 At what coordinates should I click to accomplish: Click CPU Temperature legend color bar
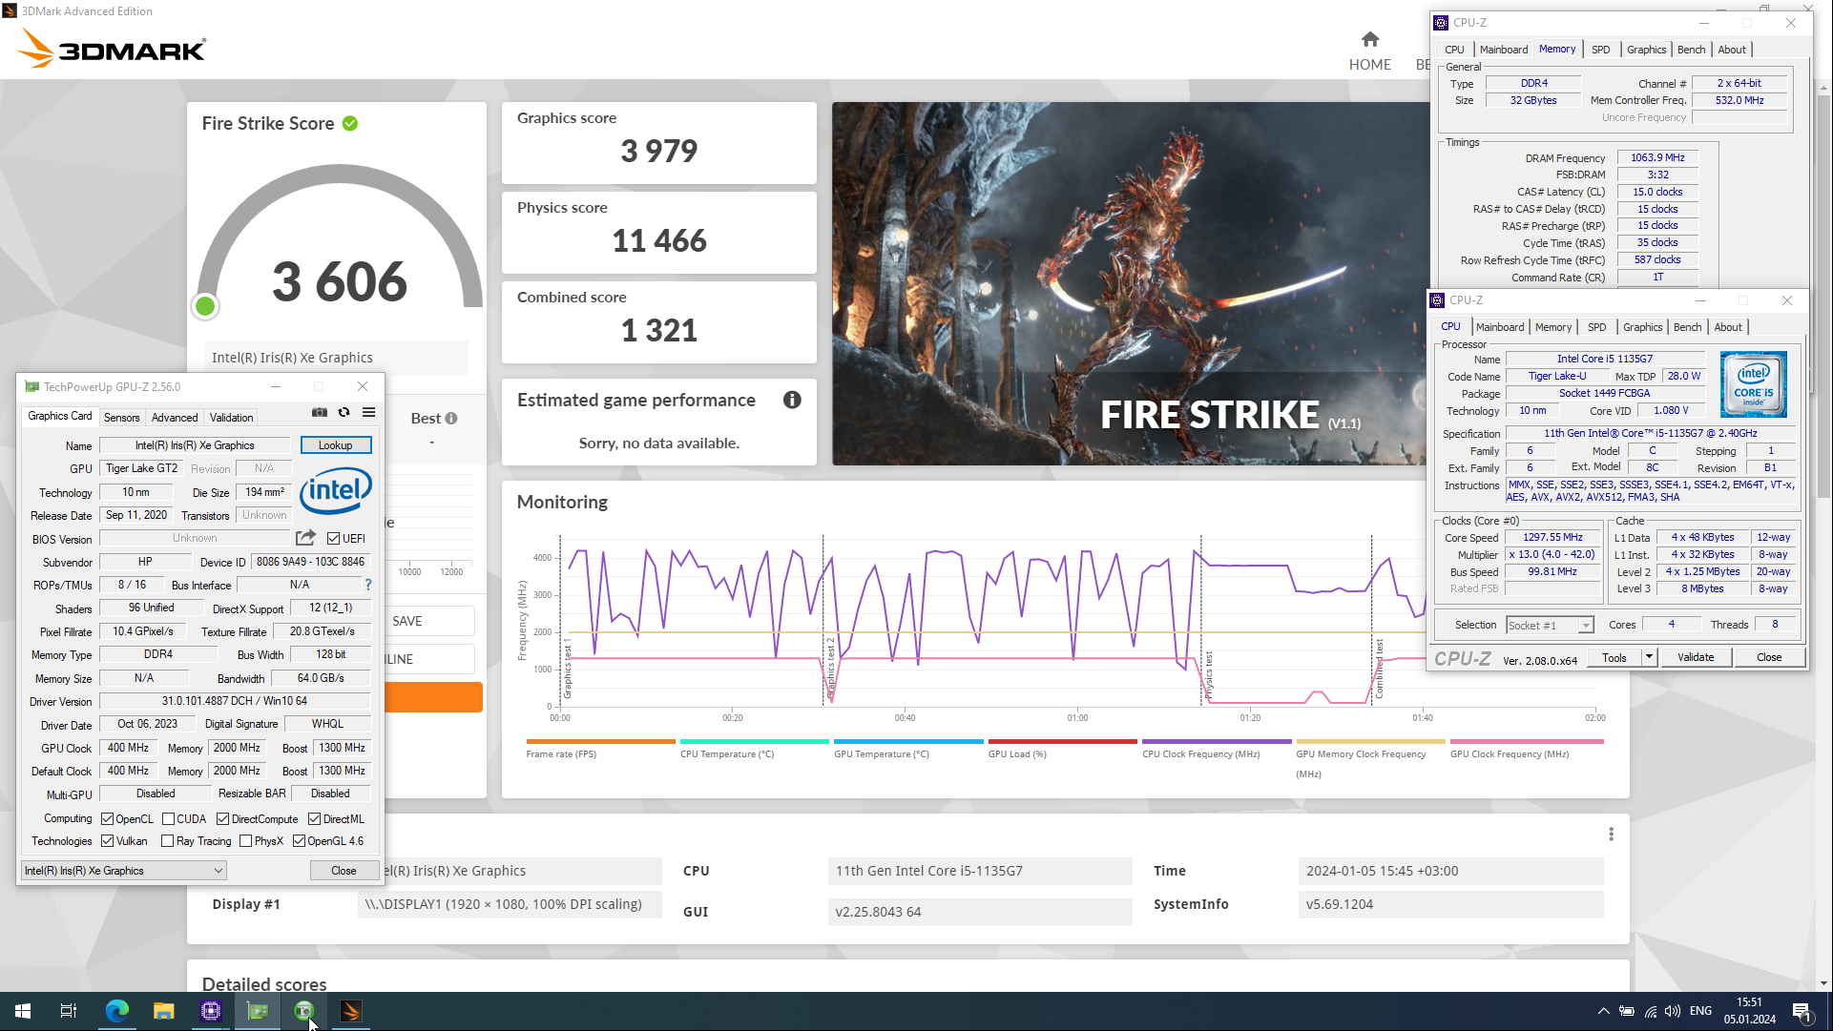pyautogui.click(x=755, y=741)
